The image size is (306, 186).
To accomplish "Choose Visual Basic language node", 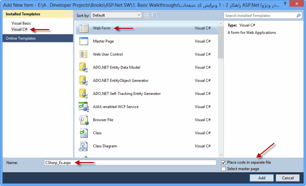I will tap(21, 23).
